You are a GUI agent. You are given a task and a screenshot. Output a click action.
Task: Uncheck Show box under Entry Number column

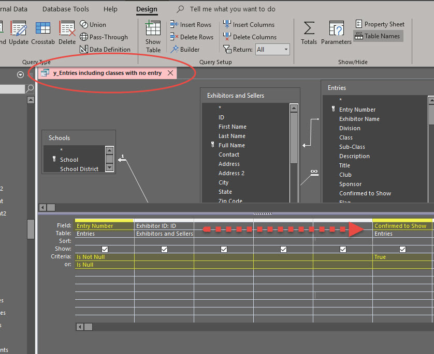pyautogui.click(x=105, y=249)
